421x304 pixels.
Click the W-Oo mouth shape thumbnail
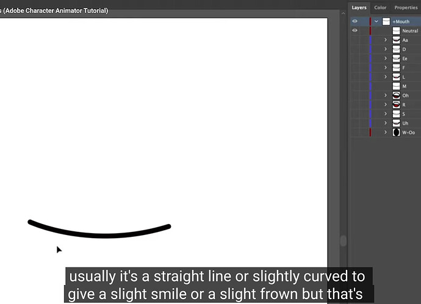[396, 132]
